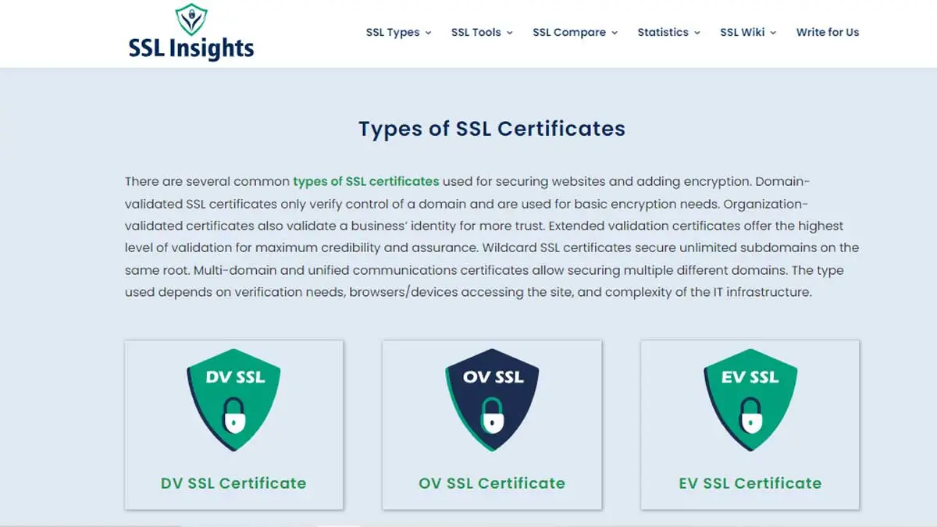Click the SSL Insights shield logo icon

point(191,19)
